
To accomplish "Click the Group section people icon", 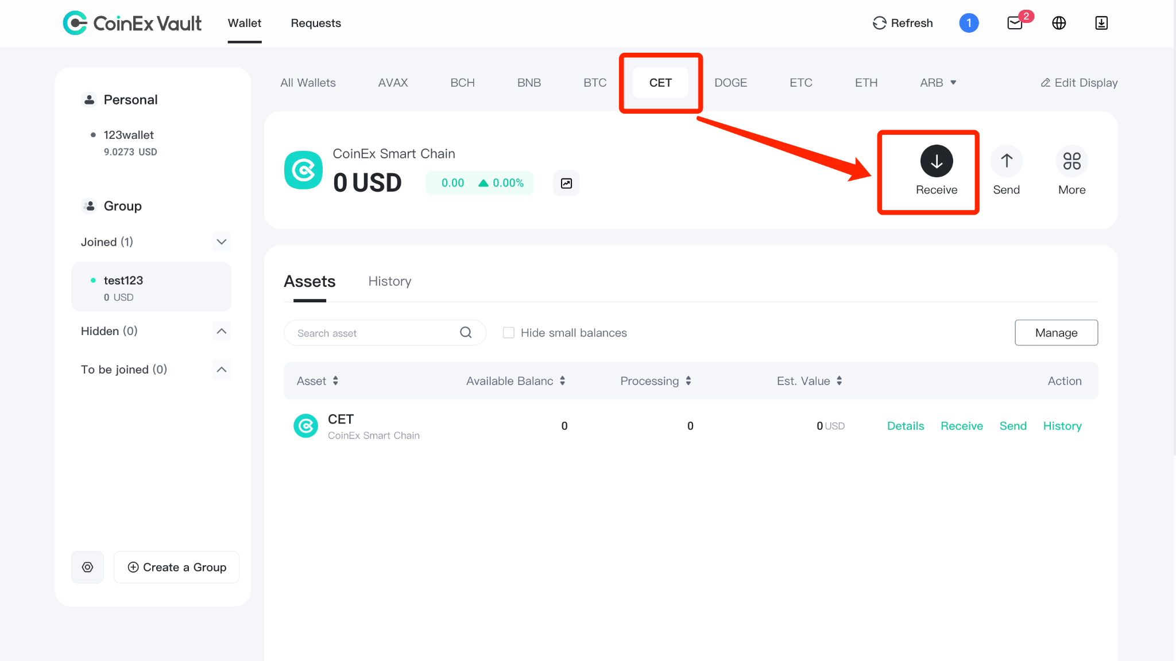I will pyautogui.click(x=89, y=205).
